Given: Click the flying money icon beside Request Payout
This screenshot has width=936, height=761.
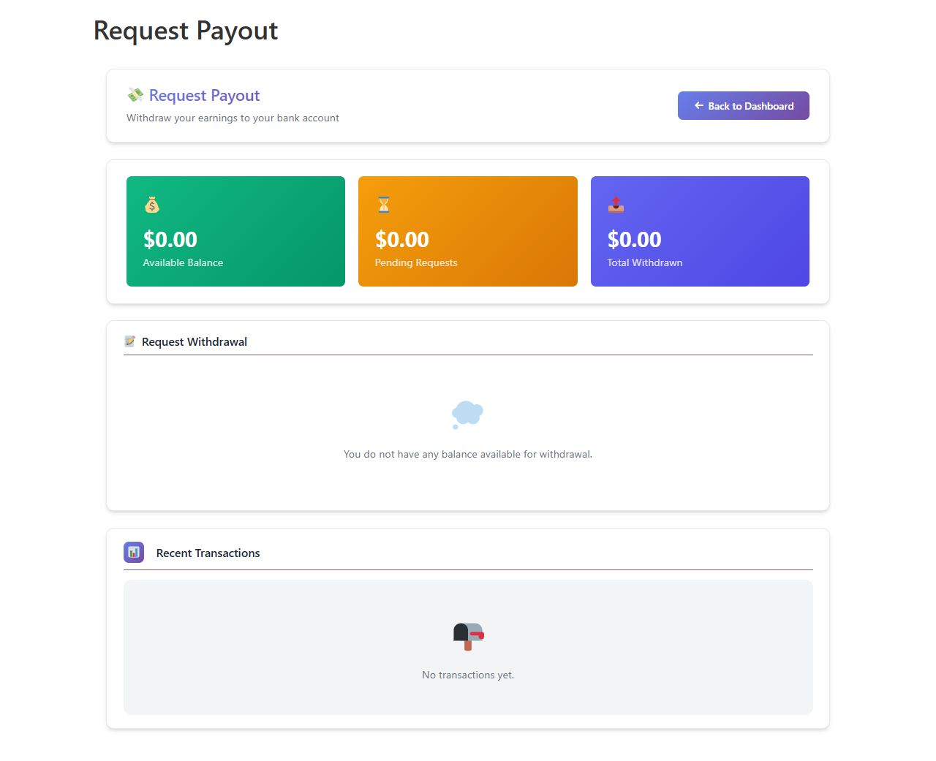Looking at the screenshot, I should [135, 95].
